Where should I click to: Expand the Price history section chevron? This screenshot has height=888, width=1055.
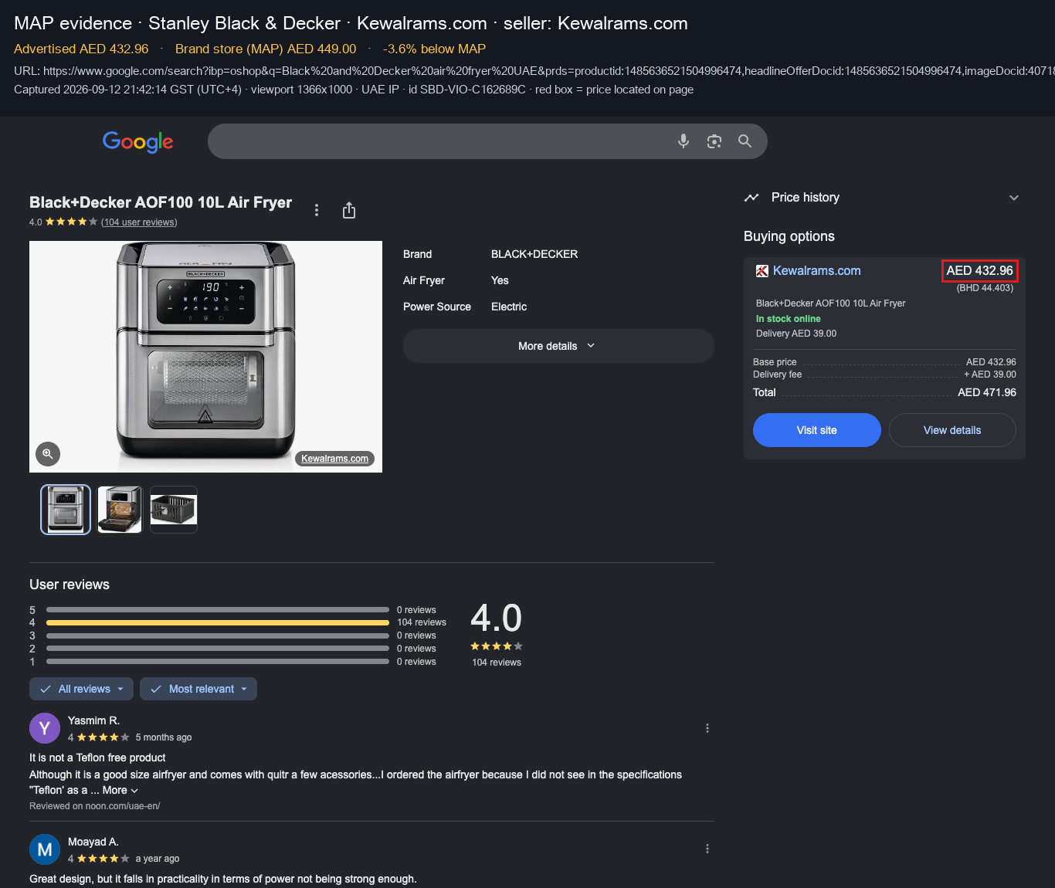tap(1014, 198)
